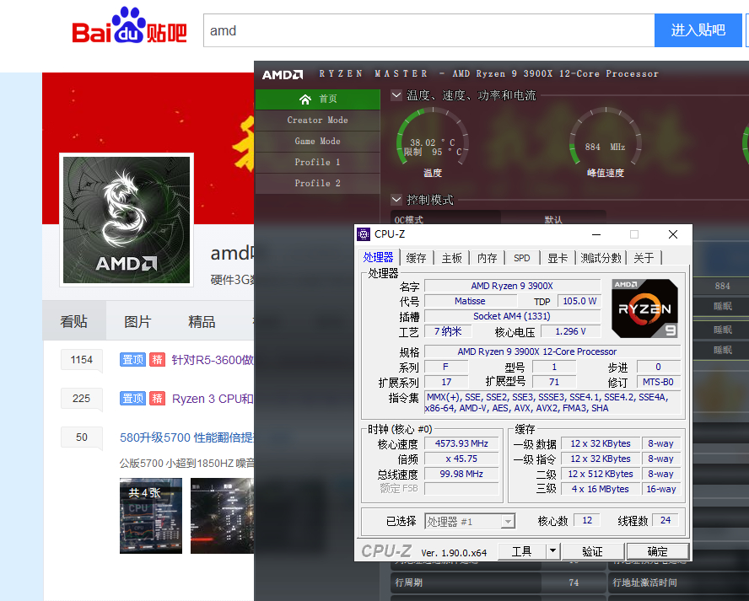Screen dimensions: 749x601
Task: Click the 验证 button in CPU-Z
Action: coord(592,551)
